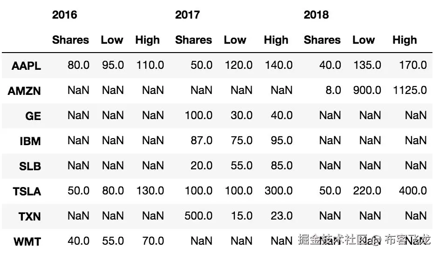The height and width of the screenshot is (254, 439).
Task: Click the SLB row label
Action: [x=30, y=166]
